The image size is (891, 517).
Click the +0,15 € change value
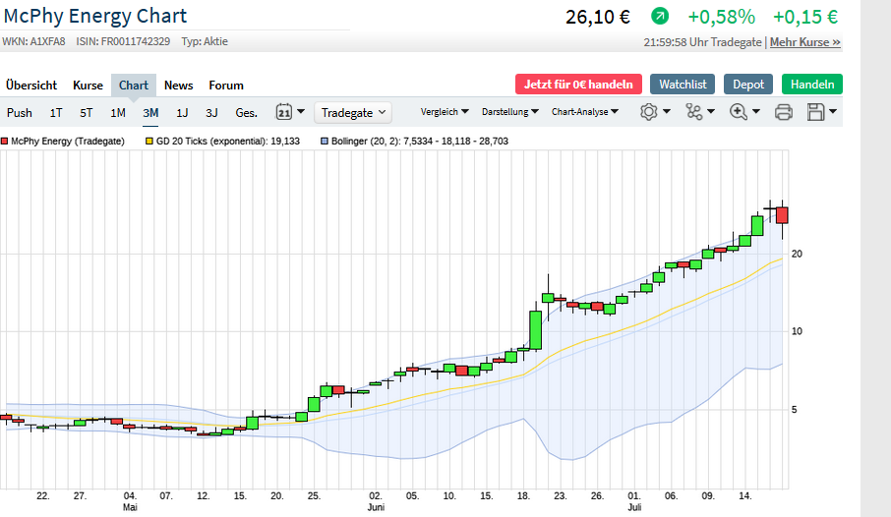(x=805, y=17)
